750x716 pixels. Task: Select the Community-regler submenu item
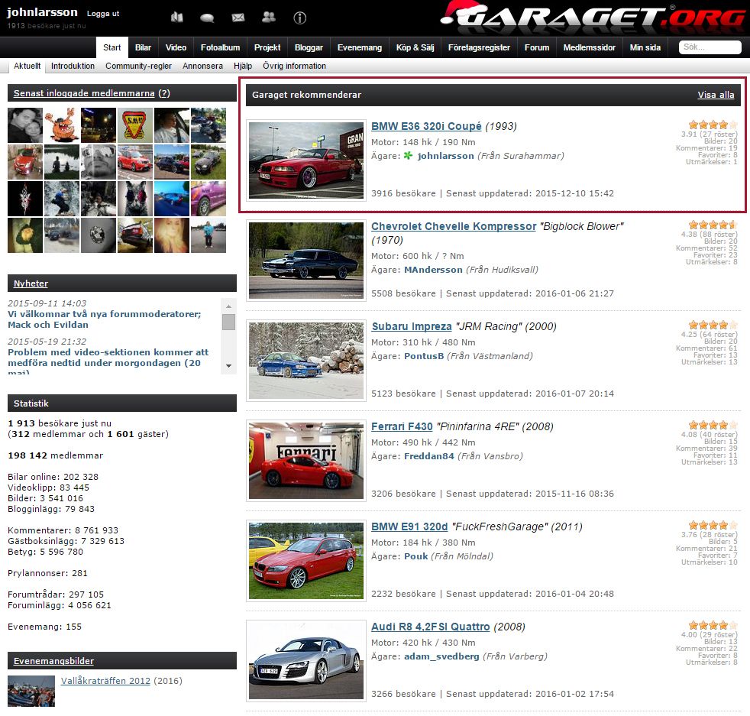[x=139, y=66]
